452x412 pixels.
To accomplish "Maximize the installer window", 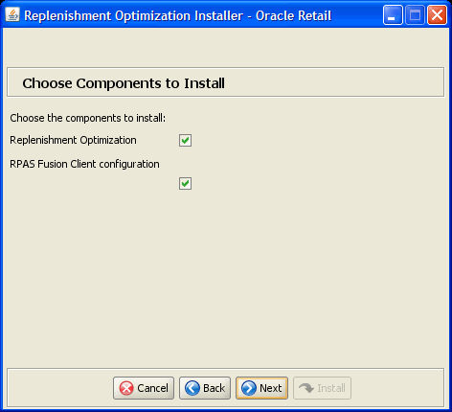I will [415, 15].
